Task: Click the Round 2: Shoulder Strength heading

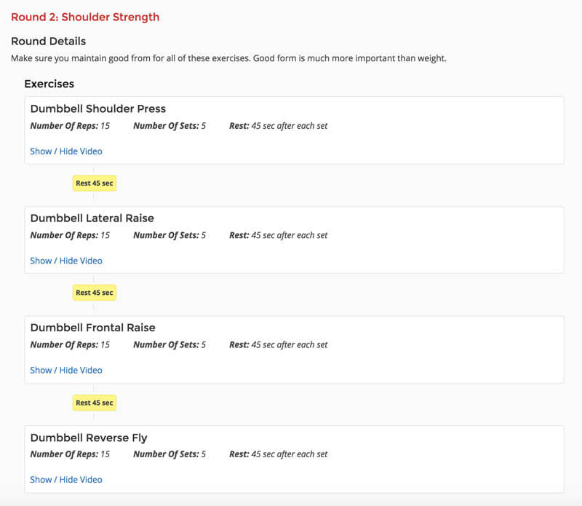Action: click(x=85, y=17)
